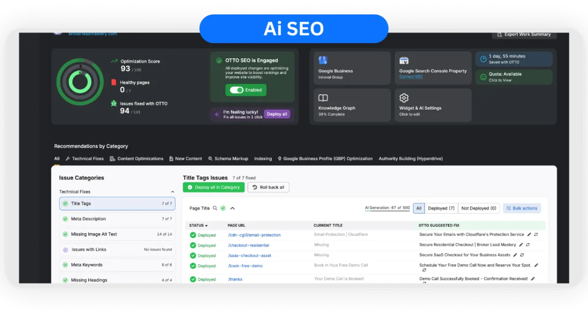Edit the Secure Residential Checkout suggested title
This screenshot has height=330, width=588.
[x=521, y=244]
